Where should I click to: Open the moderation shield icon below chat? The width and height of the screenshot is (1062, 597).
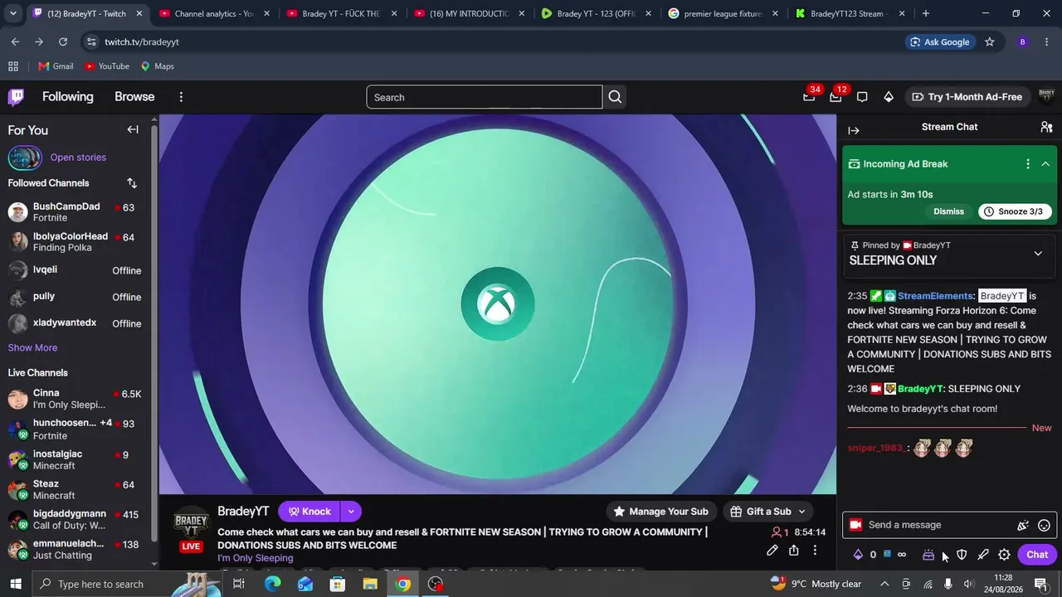962,555
